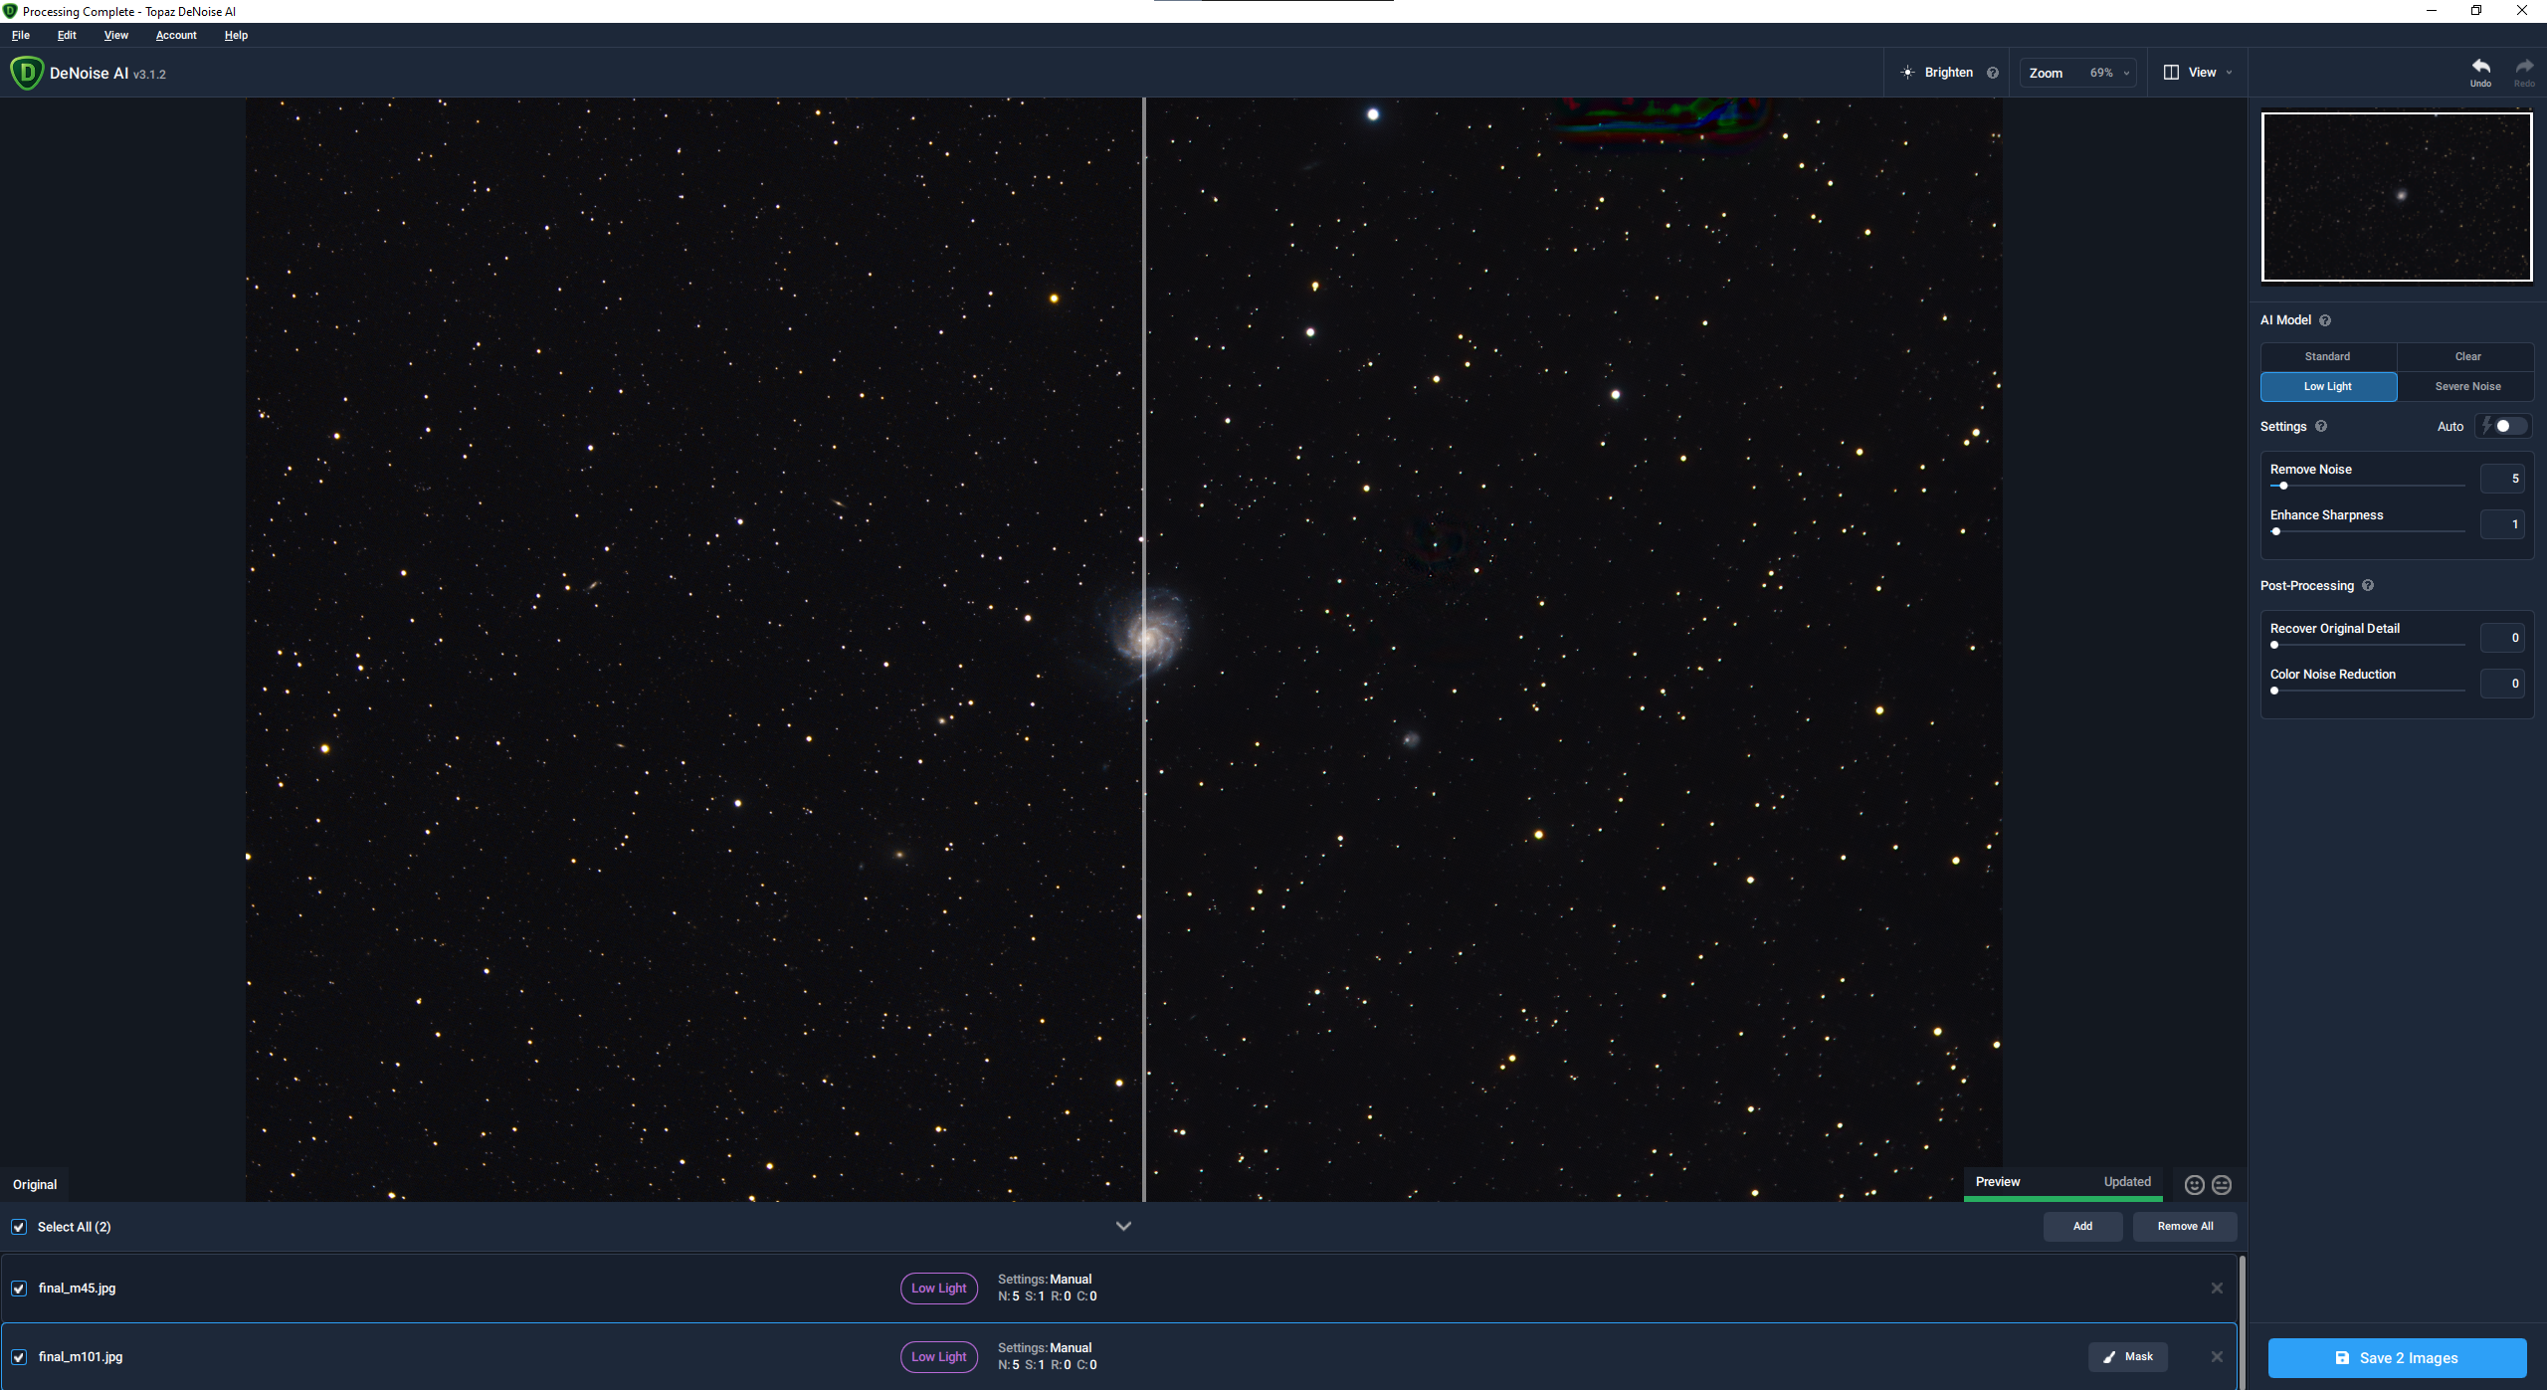Screen dimensions: 2547x1390
Task: Click the Redo arrow icon
Action: [x=2524, y=67]
